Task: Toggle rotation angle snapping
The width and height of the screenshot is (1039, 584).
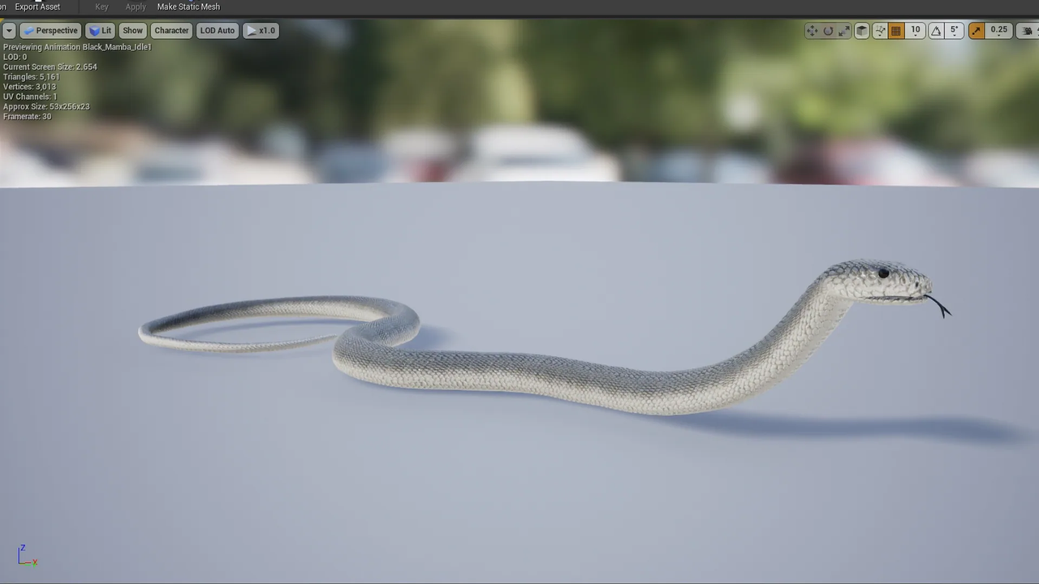Action: (x=936, y=31)
